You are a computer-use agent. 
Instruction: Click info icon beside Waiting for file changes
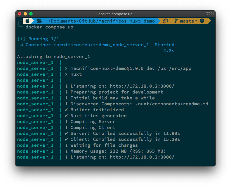(x=67, y=145)
